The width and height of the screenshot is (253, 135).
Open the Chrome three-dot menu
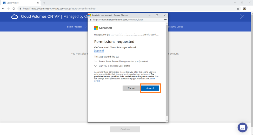(250, 9)
